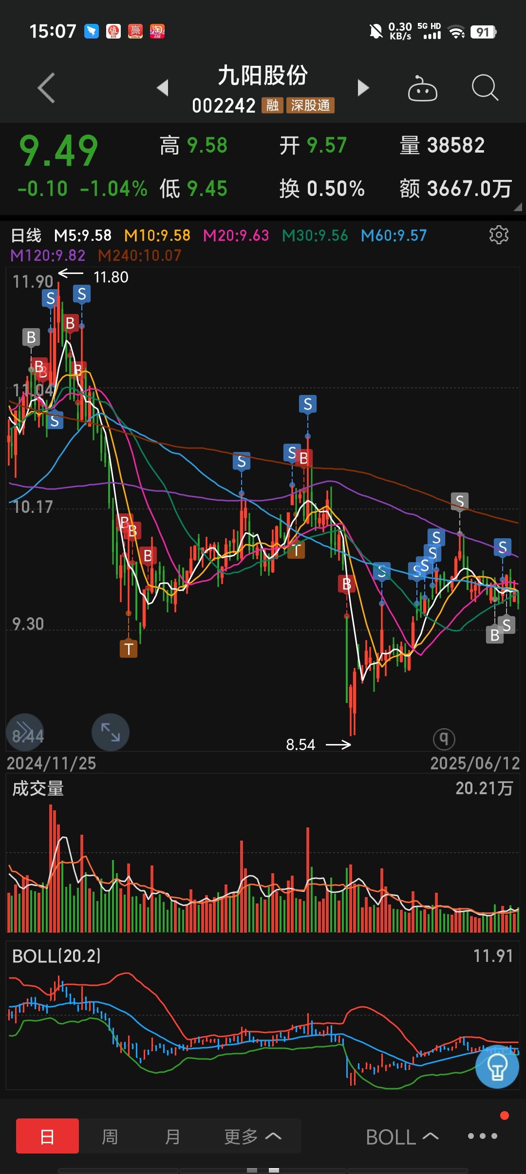Tap the battery indicator showing 91
The width and height of the screenshot is (526, 1174).
coord(483,32)
